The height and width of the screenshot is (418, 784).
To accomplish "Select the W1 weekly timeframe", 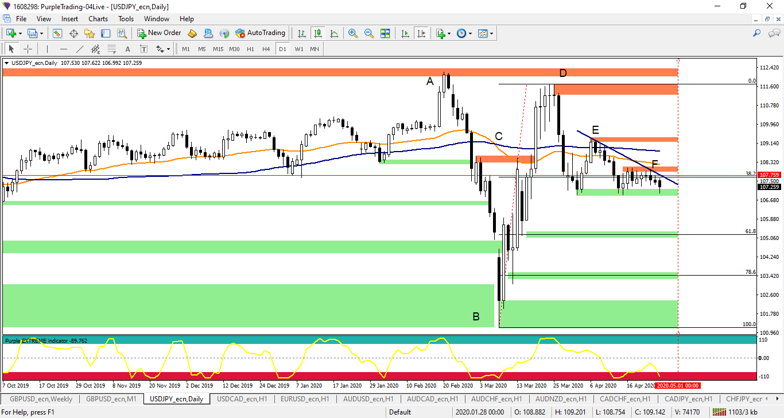I will click(x=299, y=49).
